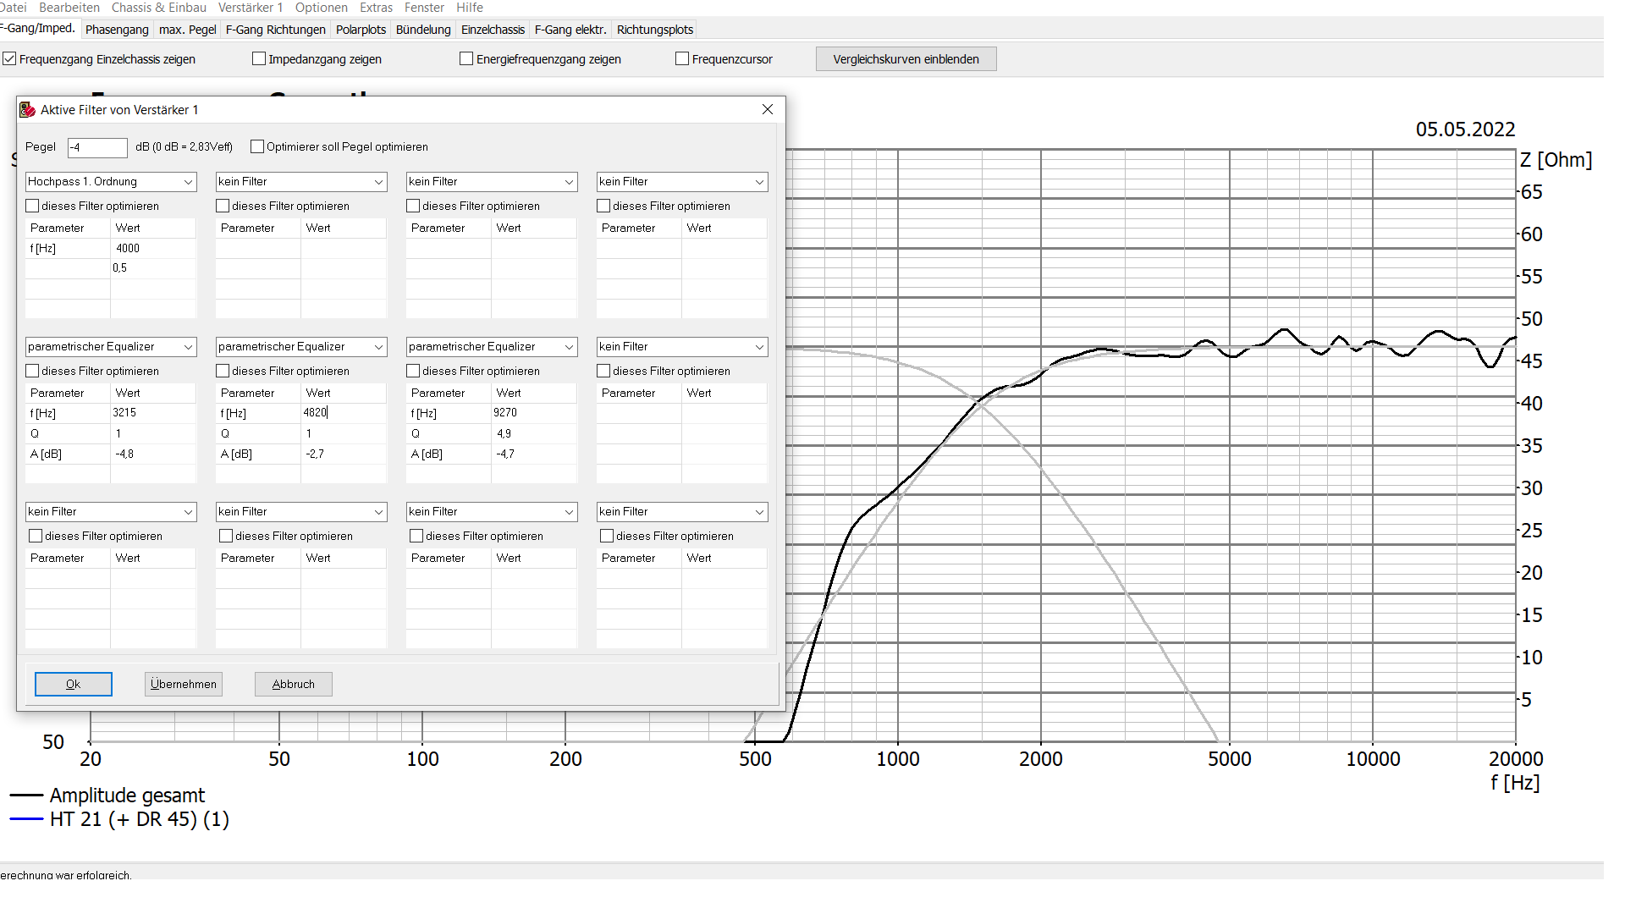The image size is (1625, 914).
Task: Open the bottom-row first 'kein Filter' dropdown
Action: point(111,512)
